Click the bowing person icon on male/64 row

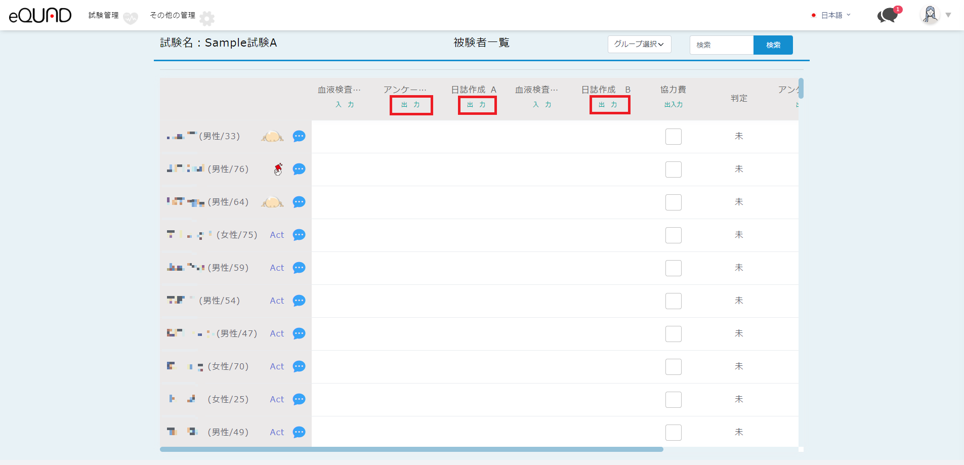[x=272, y=202]
